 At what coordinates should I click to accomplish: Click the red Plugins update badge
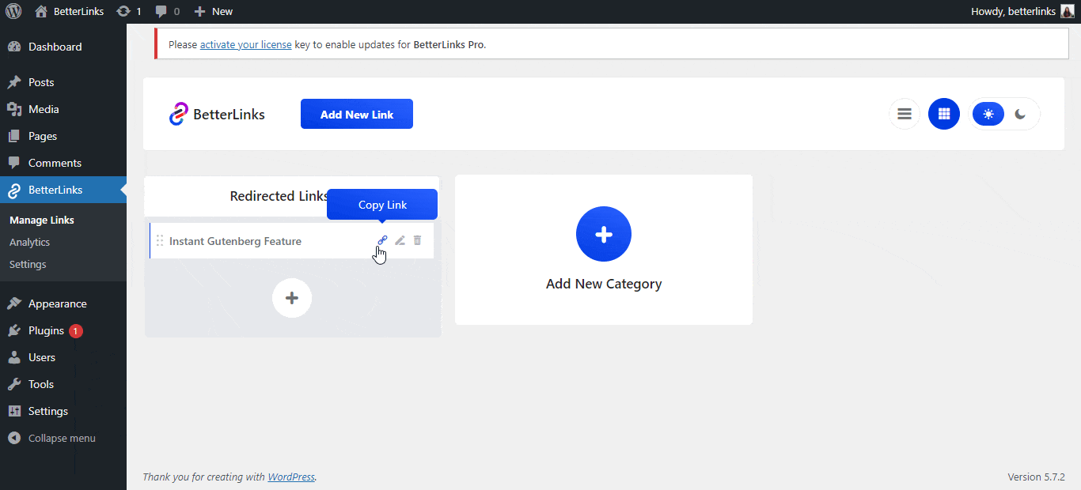click(76, 331)
